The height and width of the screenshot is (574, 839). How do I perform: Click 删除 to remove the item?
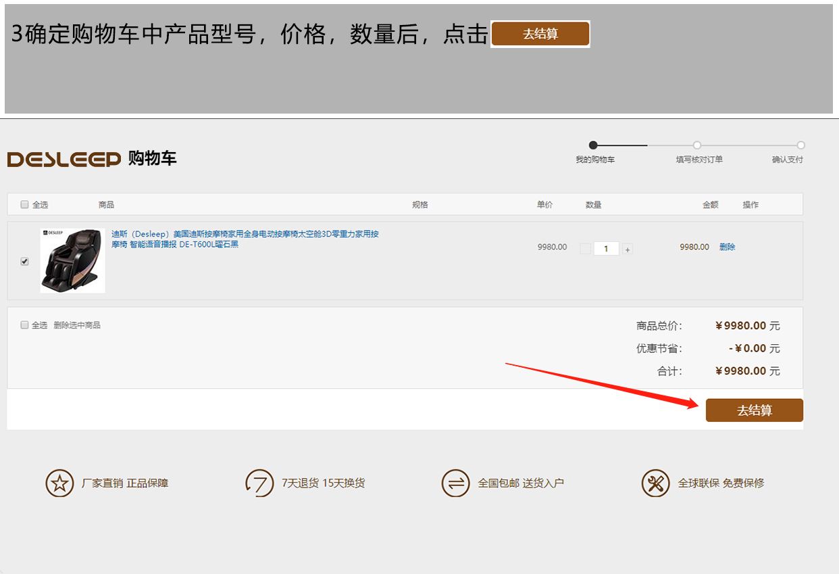pos(727,247)
